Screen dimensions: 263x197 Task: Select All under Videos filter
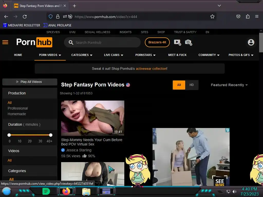coord(10,161)
